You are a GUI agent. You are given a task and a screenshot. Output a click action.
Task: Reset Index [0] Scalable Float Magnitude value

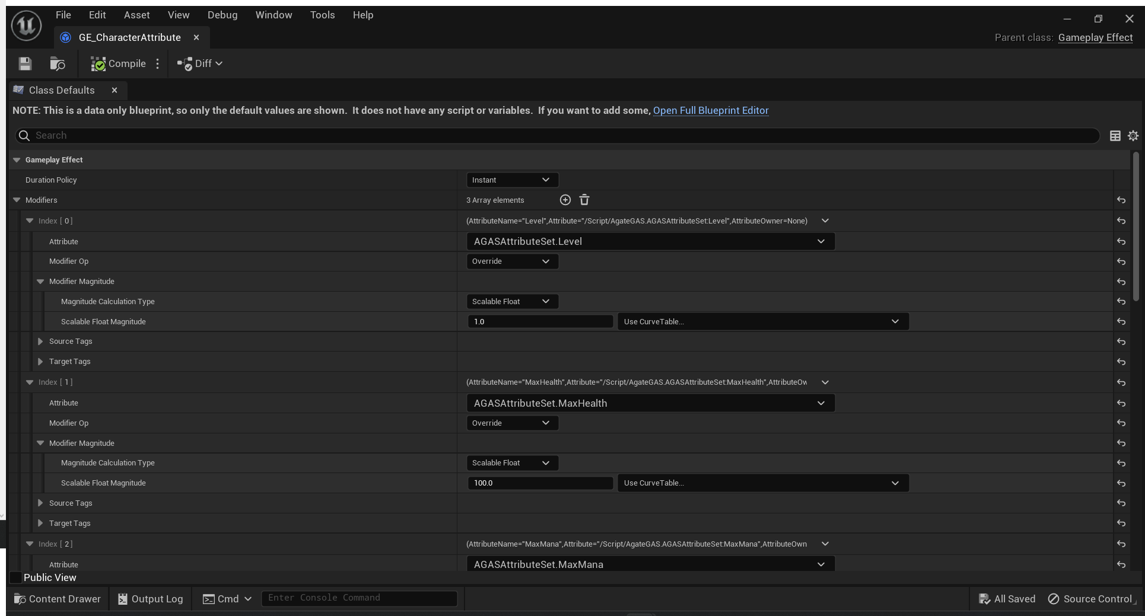(1121, 321)
